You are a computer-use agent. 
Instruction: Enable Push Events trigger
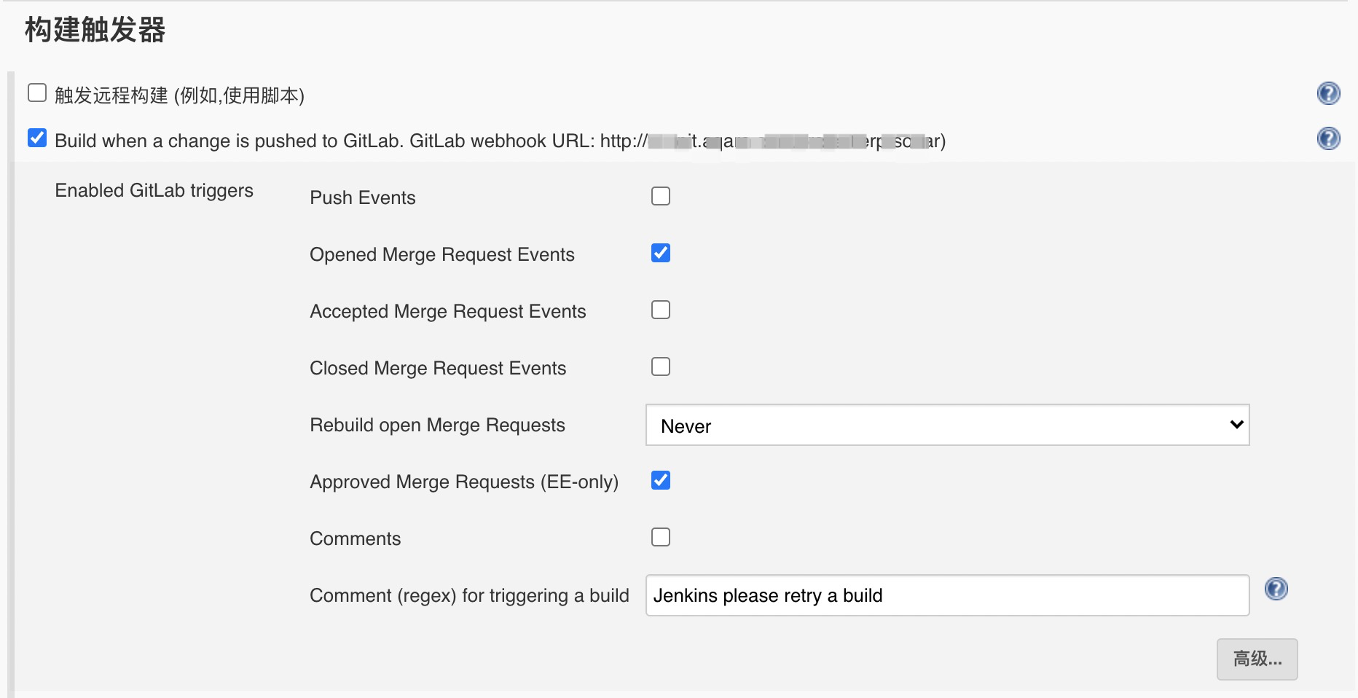click(661, 196)
